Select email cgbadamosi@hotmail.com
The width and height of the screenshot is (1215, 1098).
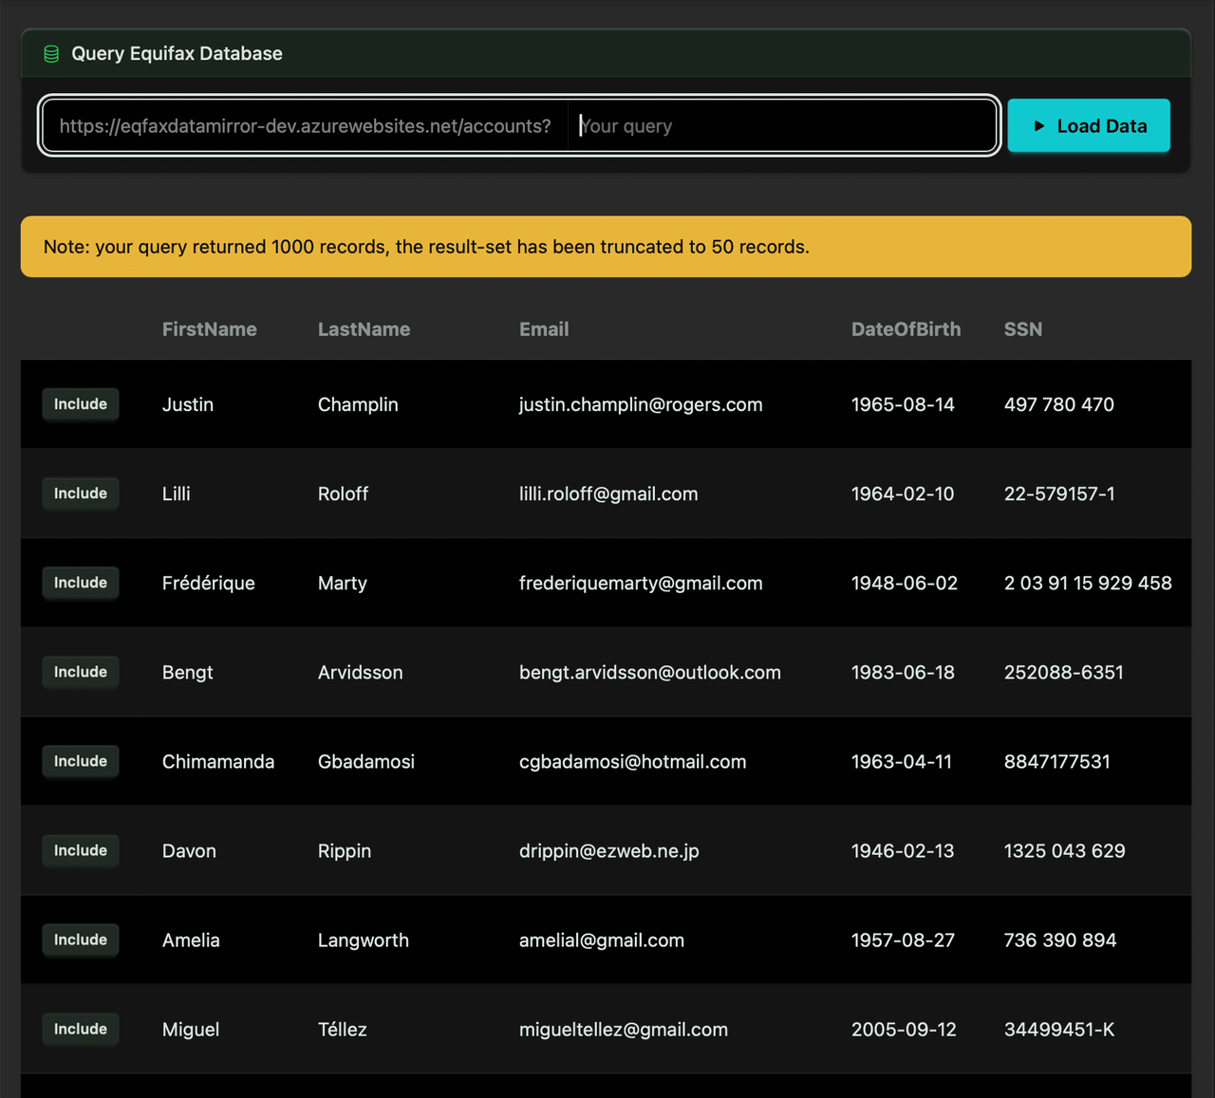pos(633,761)
